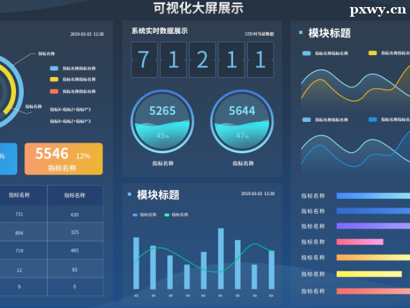Select the coral red horizontal bar
410x308 pixels.
click(373, 291)
